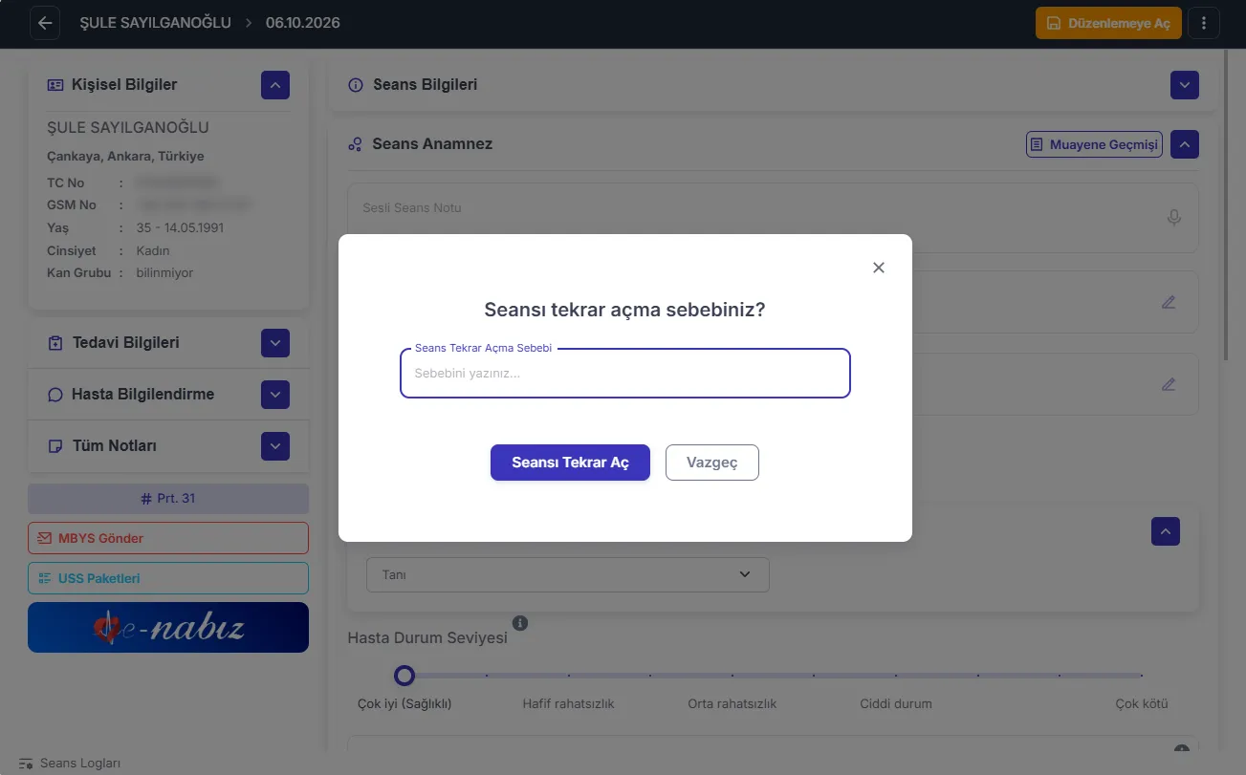The height and width of the screenshot is (775, 1246).
Task: Expand the Tedavi Bilgileri section
Action: point(275,343)
